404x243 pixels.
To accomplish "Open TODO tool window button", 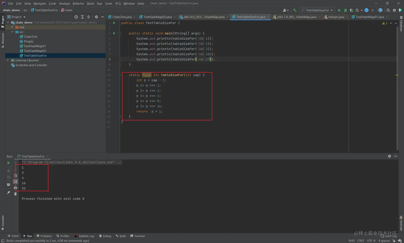I will (13, 236).
